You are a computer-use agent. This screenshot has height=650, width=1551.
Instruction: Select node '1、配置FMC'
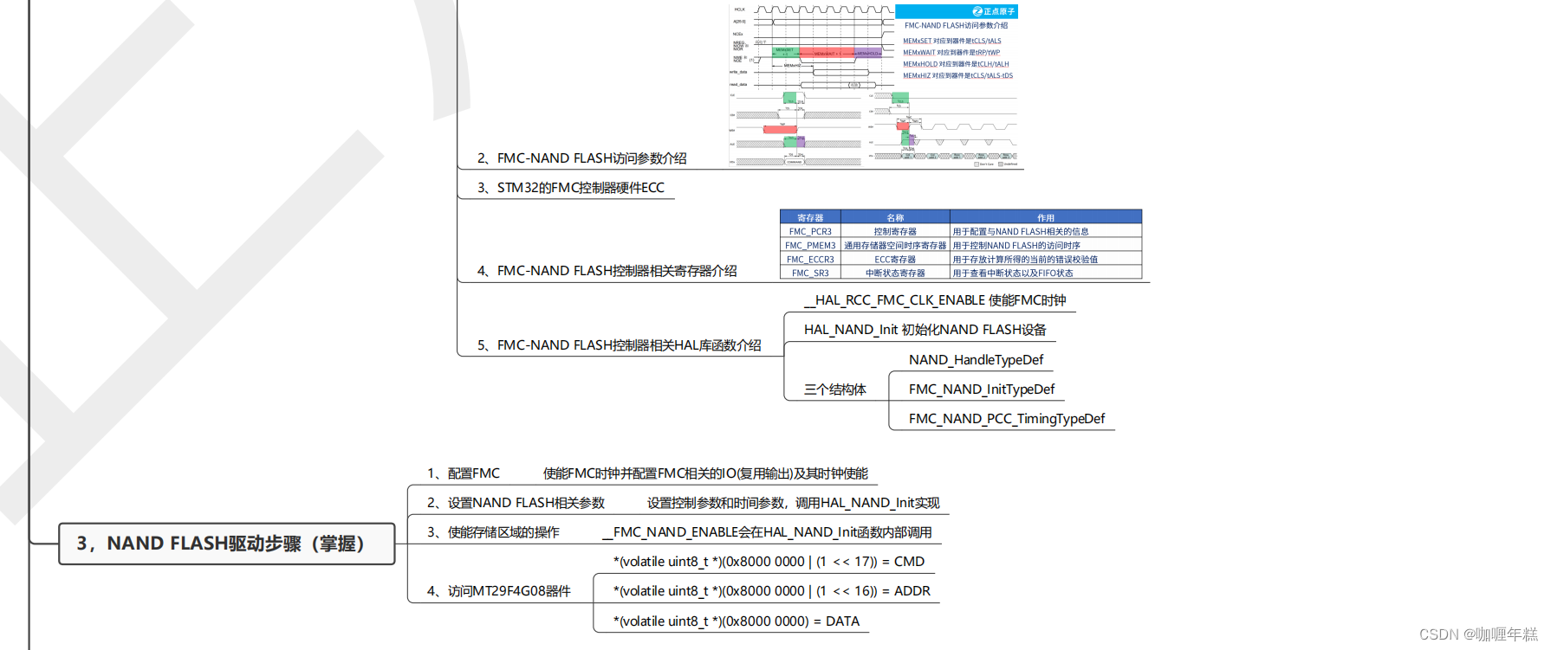click(463, 473)
